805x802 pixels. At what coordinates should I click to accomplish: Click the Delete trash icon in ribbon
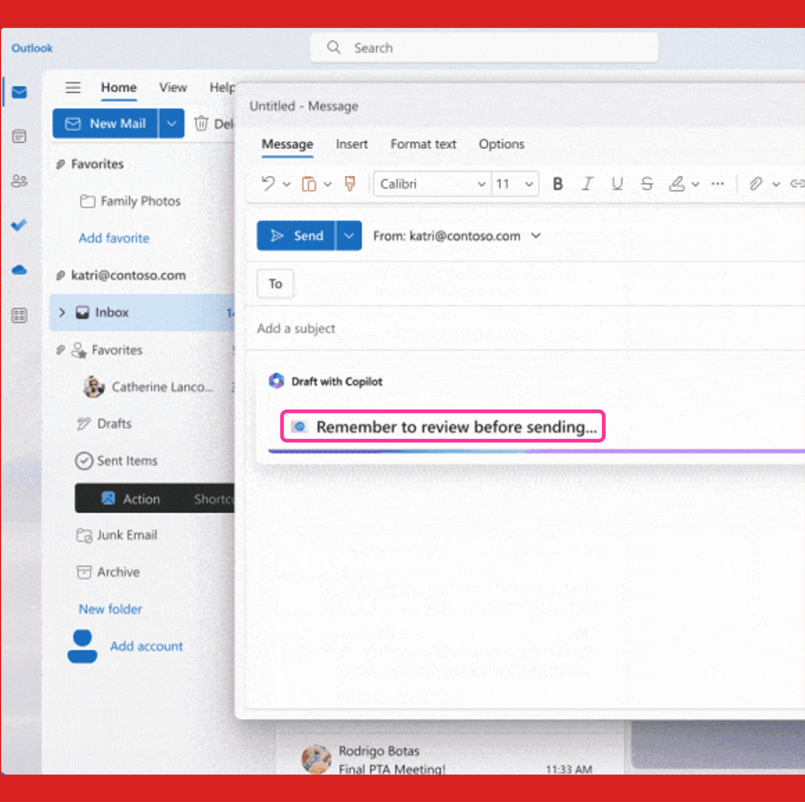[201, 123]
